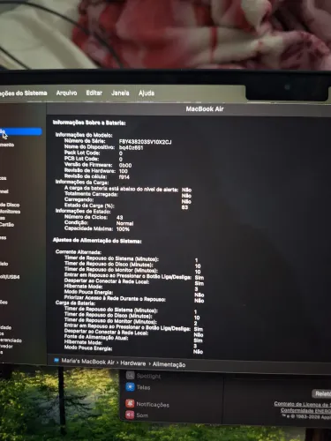Select the Som speaker icon
This screenshot has width=331, height=441.
[130, 415]
